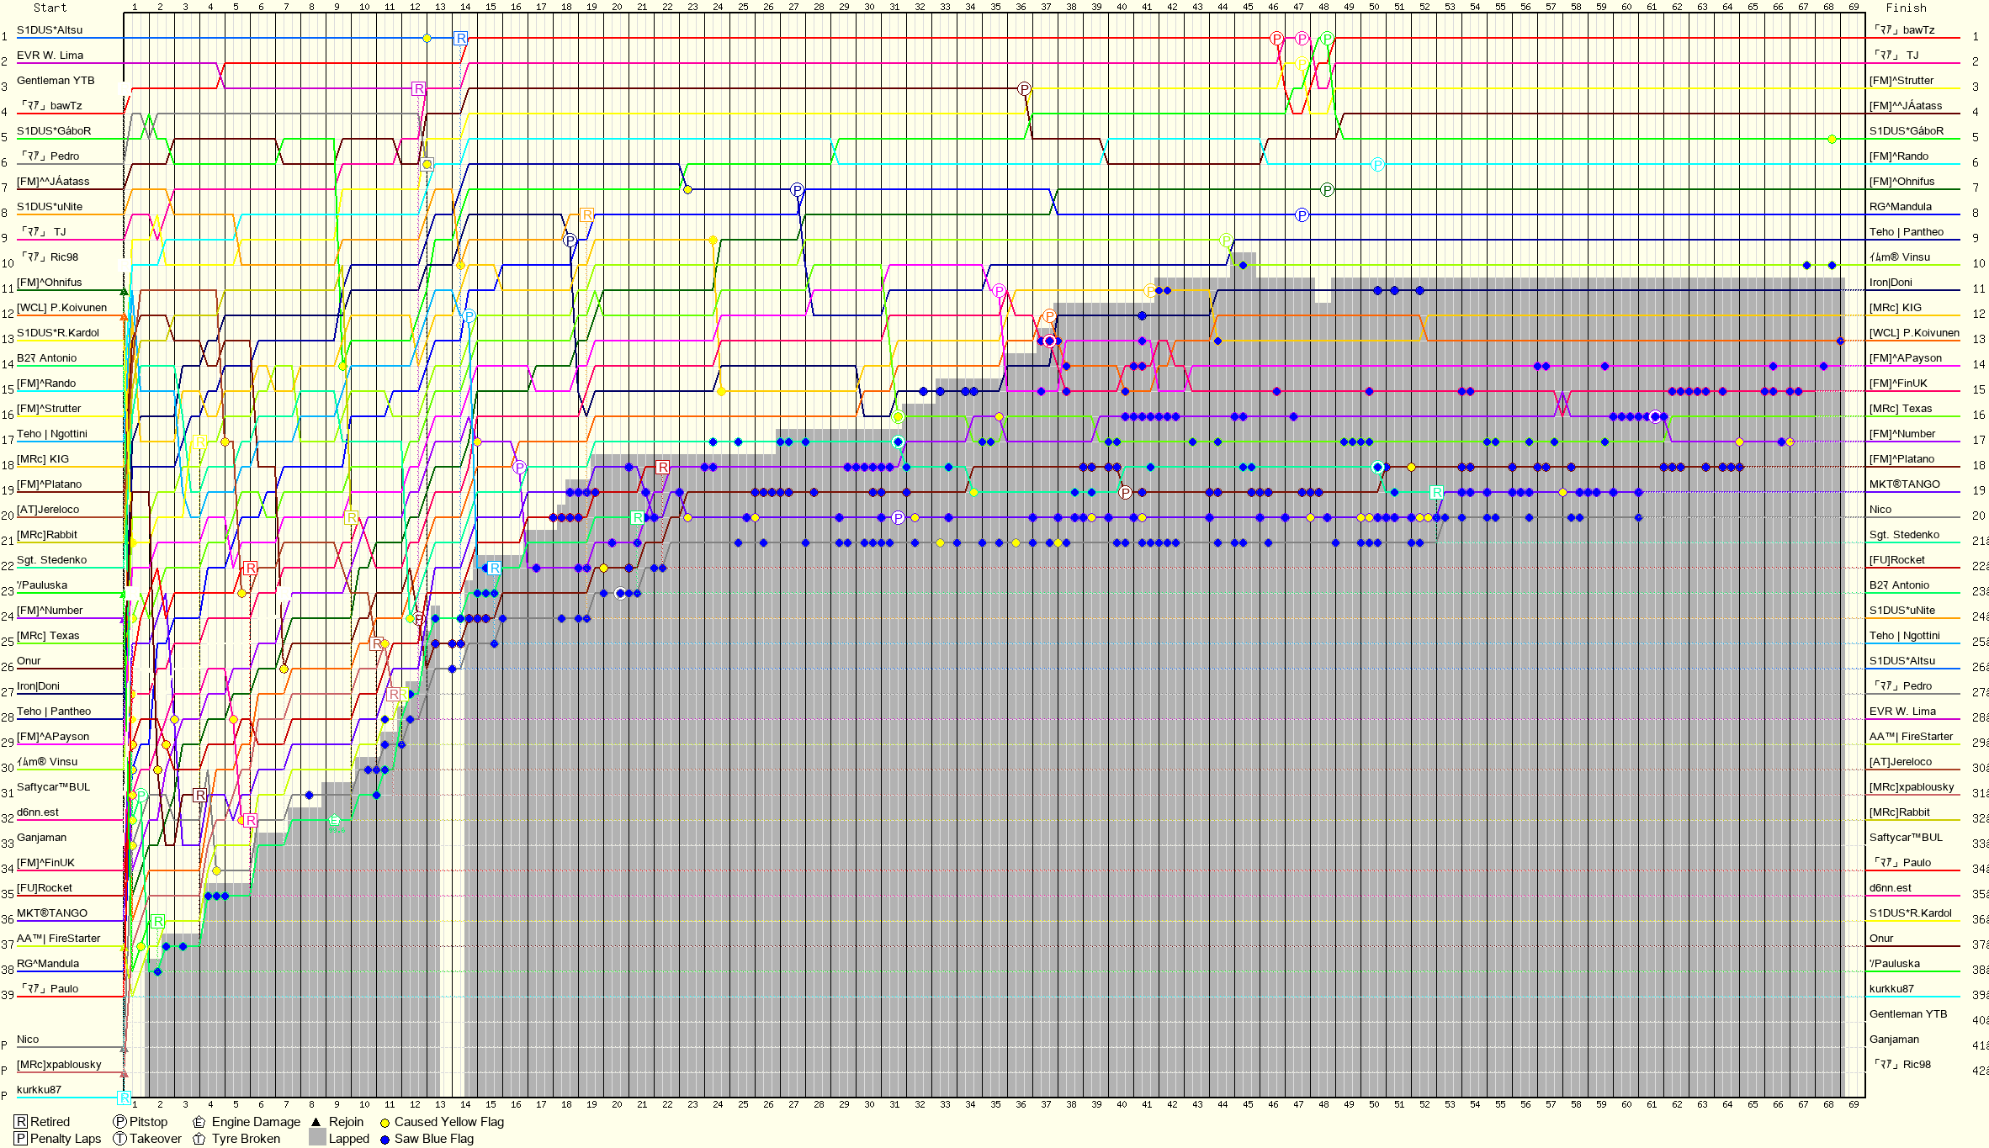Select the yellow pitstop marker at lap 41
Screen dimensions: 1989x1148
pyautogui.click(x=1150, y=290)
